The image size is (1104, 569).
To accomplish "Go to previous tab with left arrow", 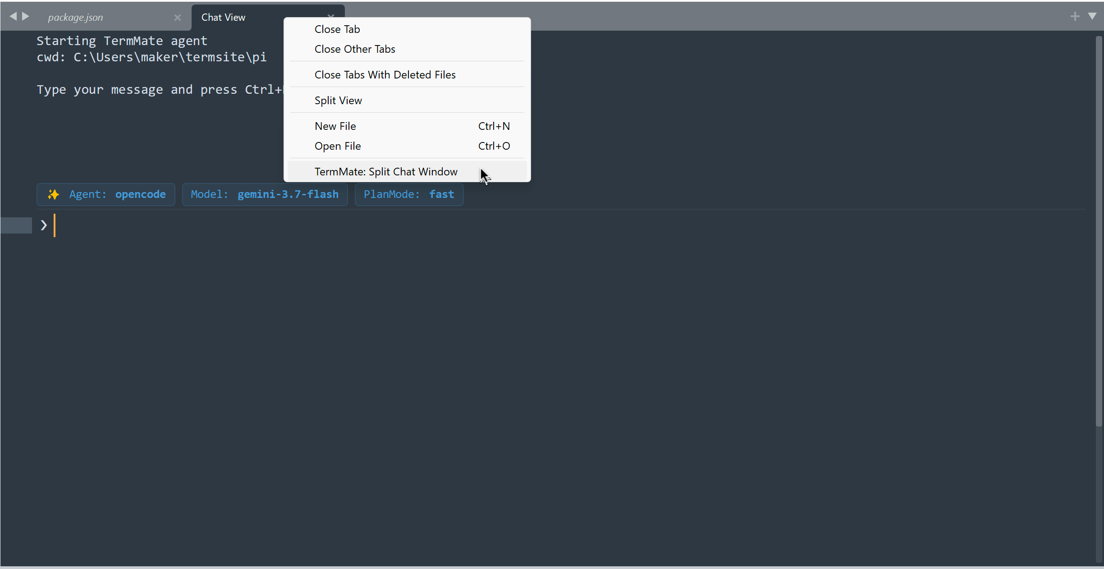I will [13, 17].
